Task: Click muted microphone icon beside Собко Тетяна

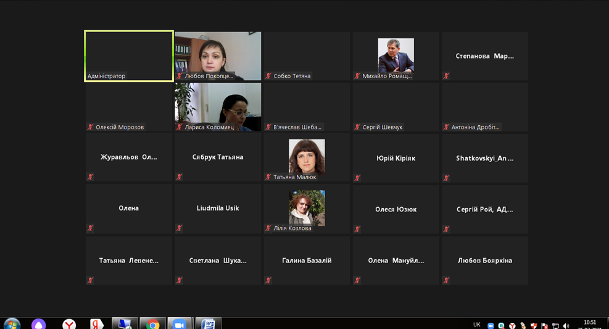Action: click(268, 76)
